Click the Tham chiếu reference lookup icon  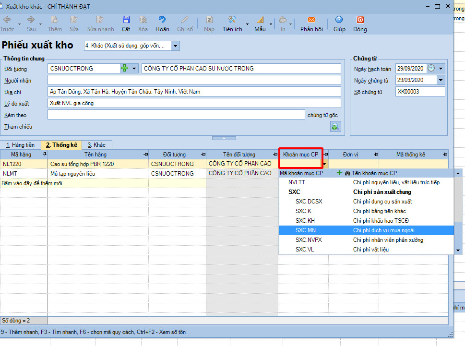click(335, 127)
